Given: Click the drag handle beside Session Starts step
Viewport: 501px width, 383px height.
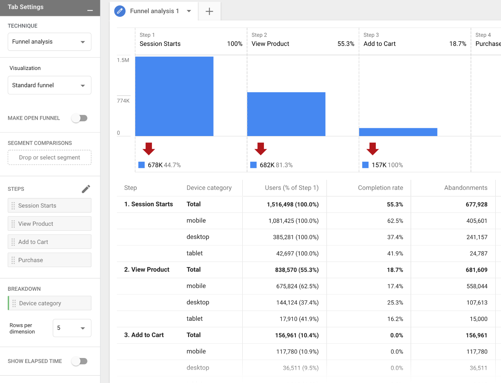Looking at the screenshot, I should (13, 205).
